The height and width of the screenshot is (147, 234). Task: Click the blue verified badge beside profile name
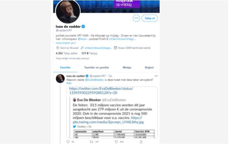[83, 27]
